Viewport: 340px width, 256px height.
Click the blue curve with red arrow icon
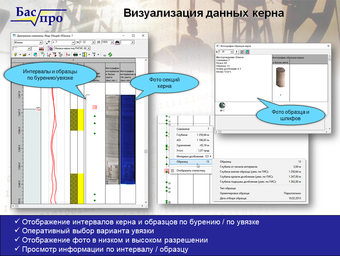coord(49,55)
